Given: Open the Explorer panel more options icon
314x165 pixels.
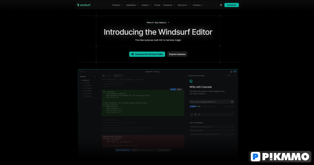Looking at the screenshot, I should (95, 76).
